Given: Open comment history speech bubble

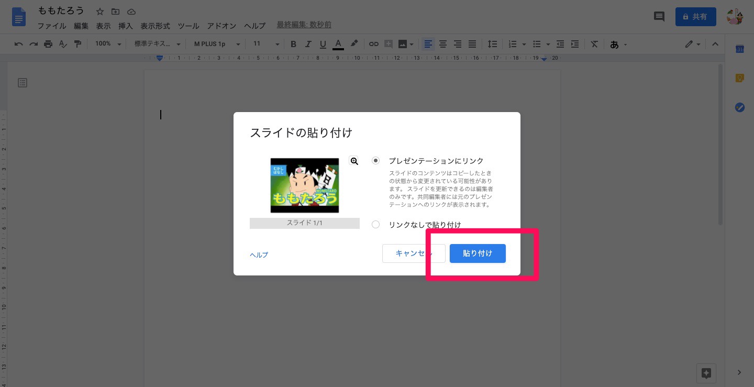Looking at the screenshot, I should tap(659, 17).
